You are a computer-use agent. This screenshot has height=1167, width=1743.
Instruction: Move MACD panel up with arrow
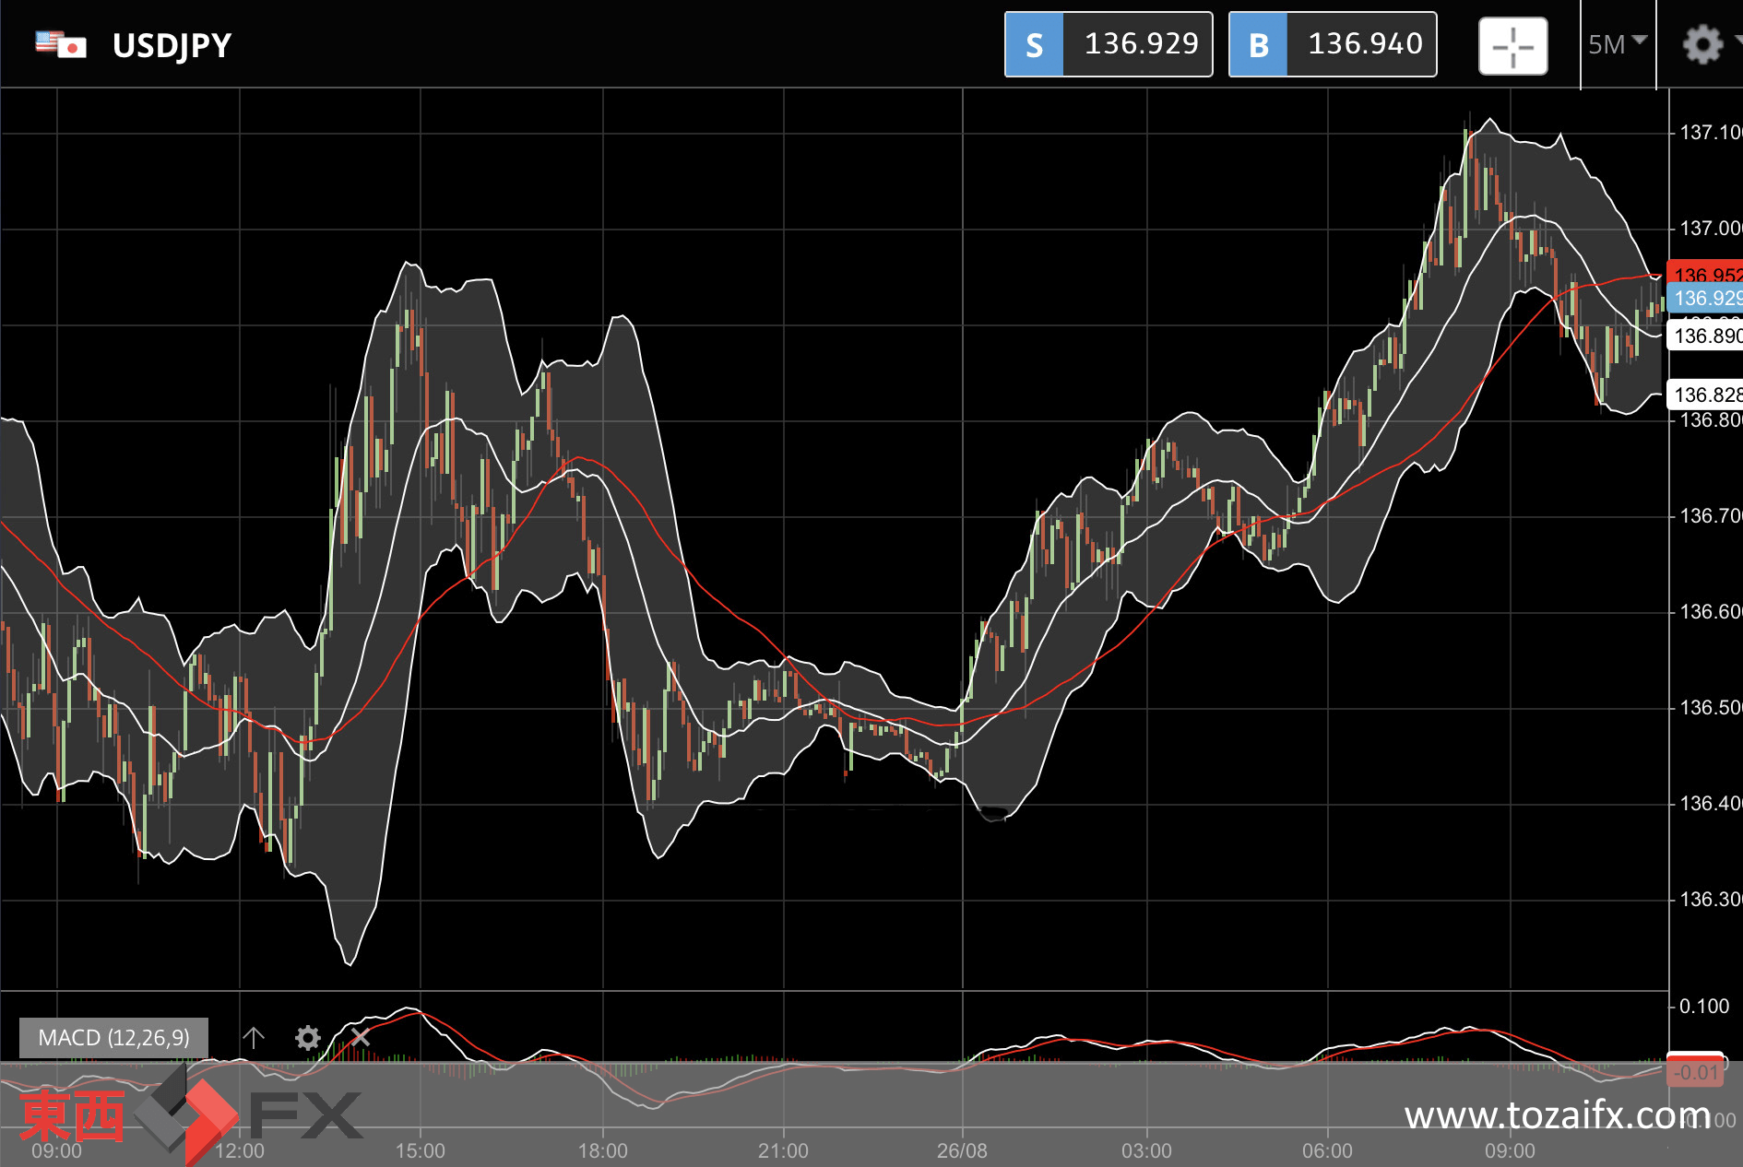coord(254,1038)
